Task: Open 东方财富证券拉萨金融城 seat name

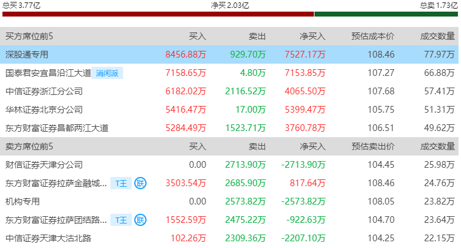Action: pyautogui.click(x=56, y=183)
